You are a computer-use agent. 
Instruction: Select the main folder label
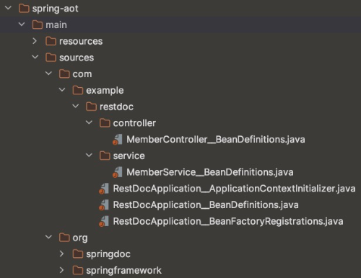pyautogui.click(x=56, y=24)
